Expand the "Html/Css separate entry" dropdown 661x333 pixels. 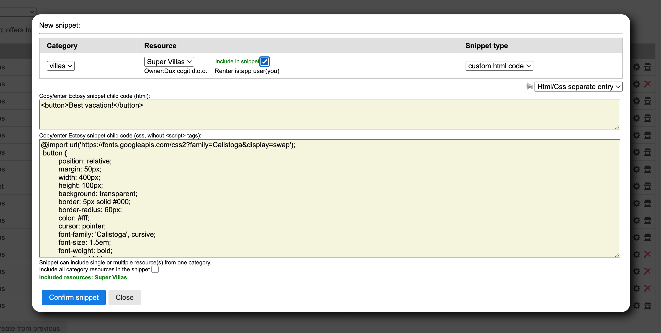tap(578, 87)
